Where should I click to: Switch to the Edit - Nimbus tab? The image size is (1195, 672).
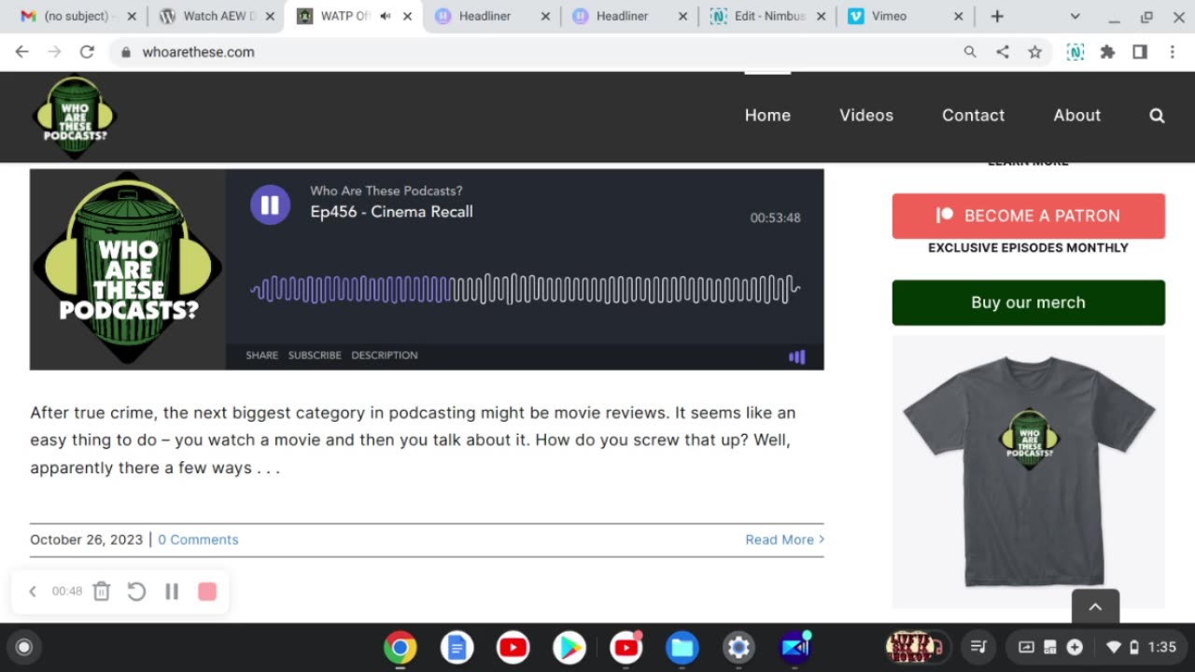[x=767, y=16]
